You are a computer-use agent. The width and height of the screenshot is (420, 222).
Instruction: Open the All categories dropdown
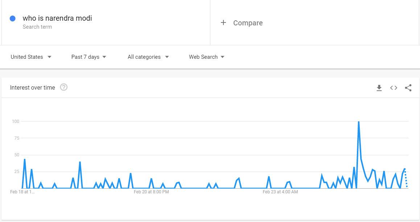click(148, 57)
